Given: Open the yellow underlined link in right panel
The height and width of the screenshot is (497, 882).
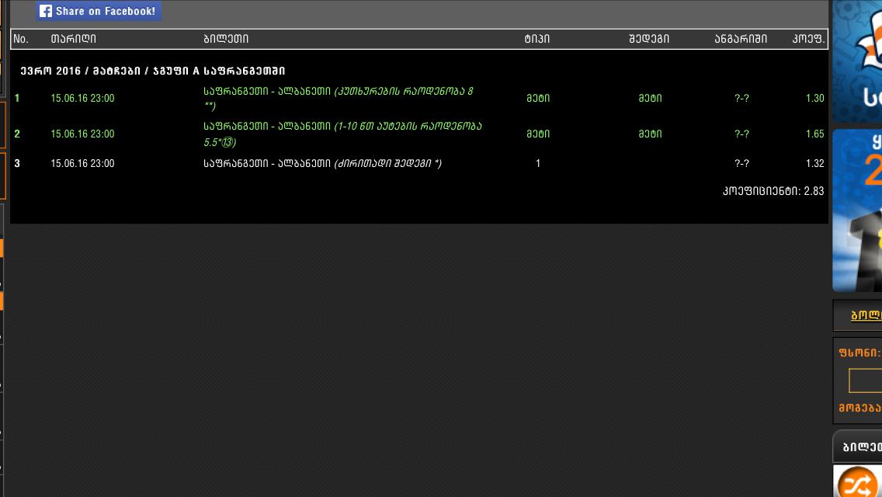Looking at the screenshot, I should coord(866,315).
